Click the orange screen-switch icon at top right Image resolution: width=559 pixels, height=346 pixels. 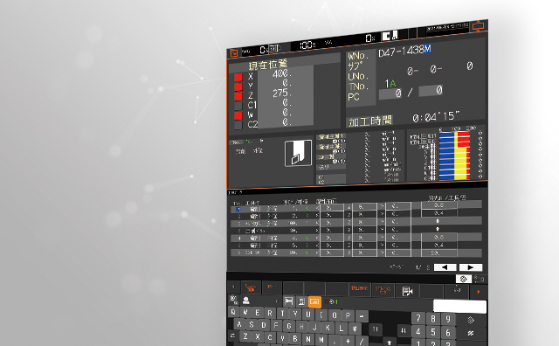(x=478, y=26)
